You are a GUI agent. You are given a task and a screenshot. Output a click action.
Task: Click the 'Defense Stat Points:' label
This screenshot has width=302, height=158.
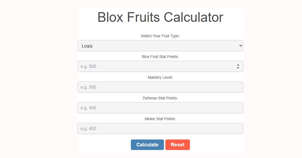click(x=160, y=98)
